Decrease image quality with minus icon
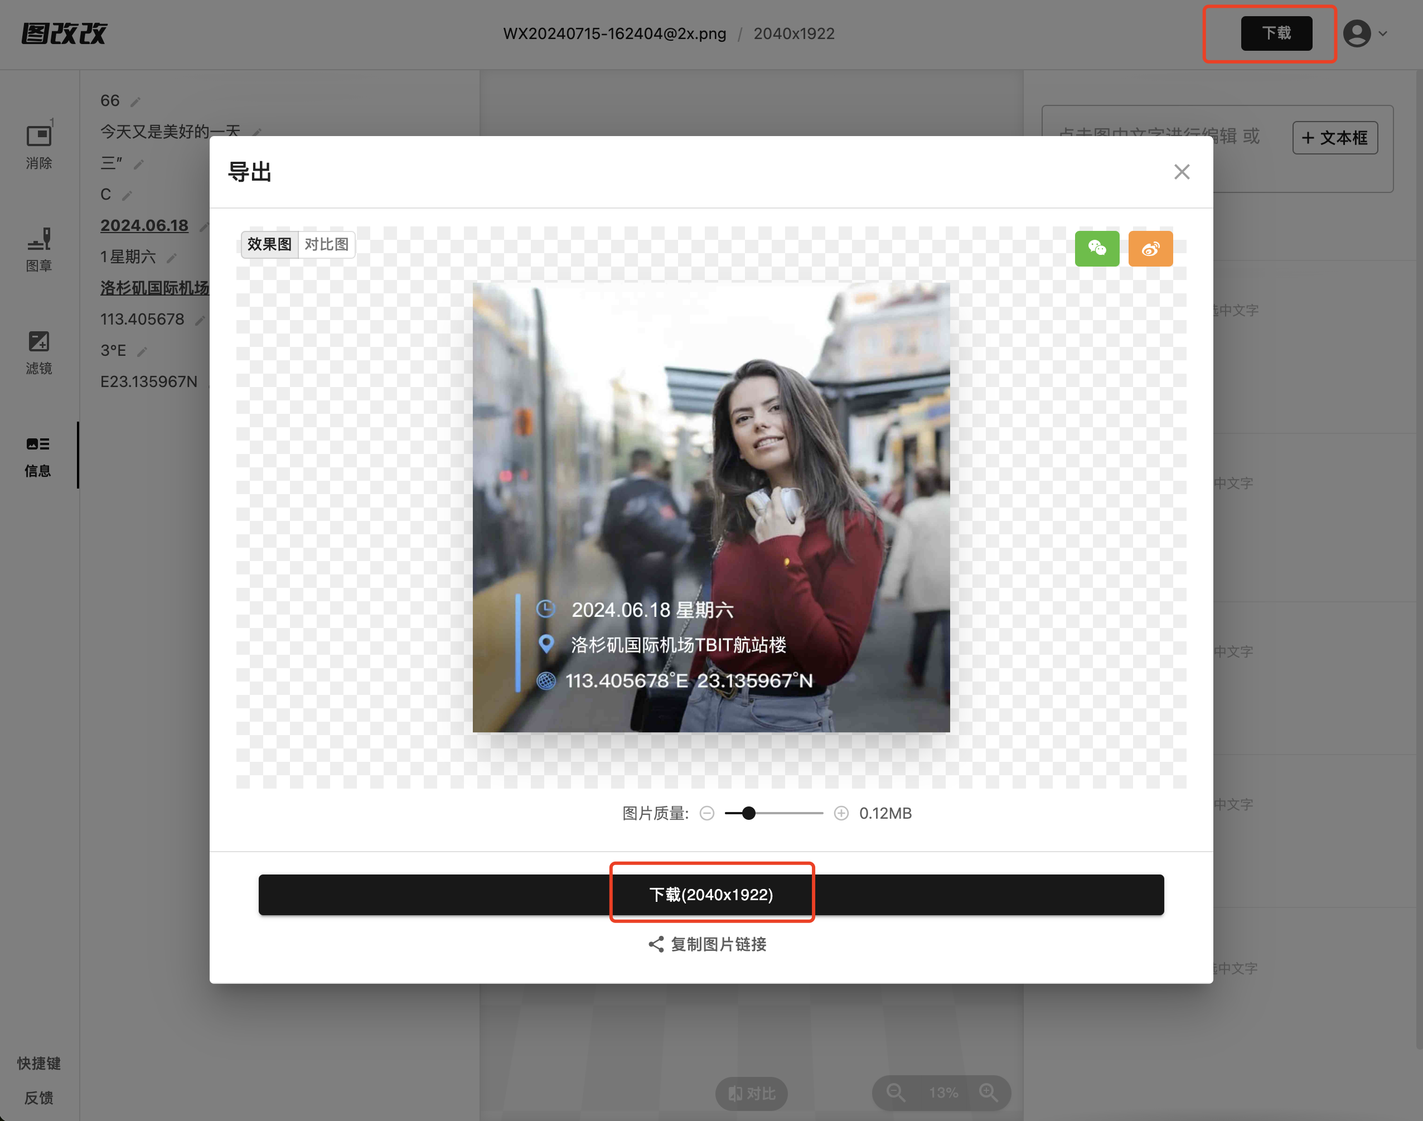The image size is (1423, 1121). pos(706,813)
